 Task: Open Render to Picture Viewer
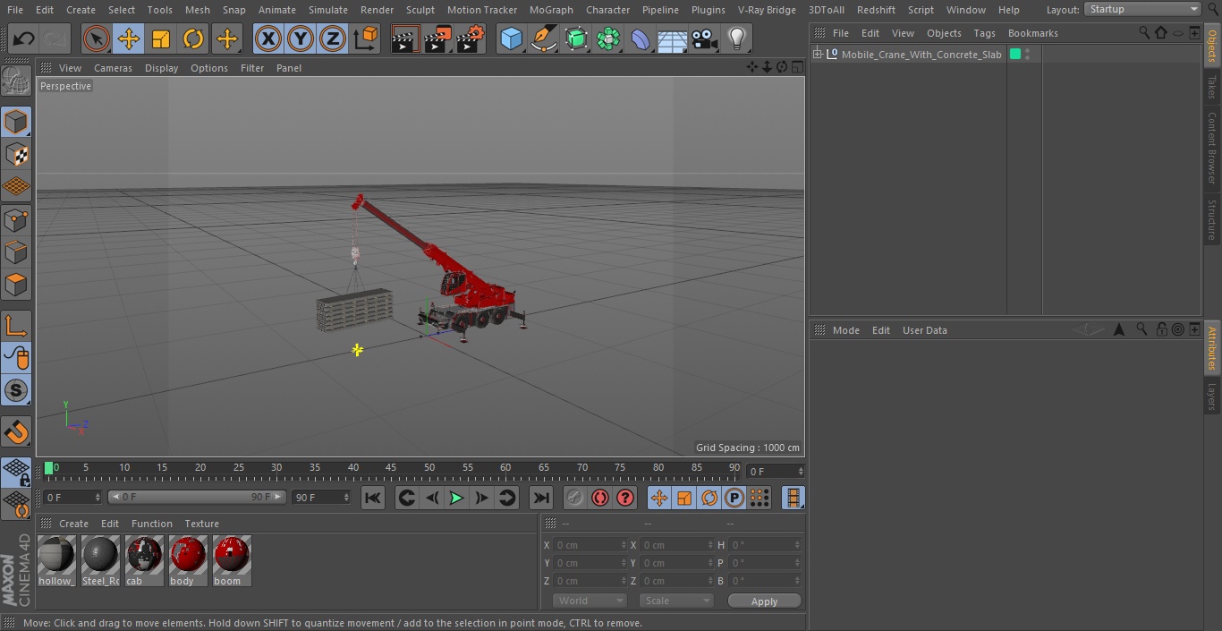437,38
